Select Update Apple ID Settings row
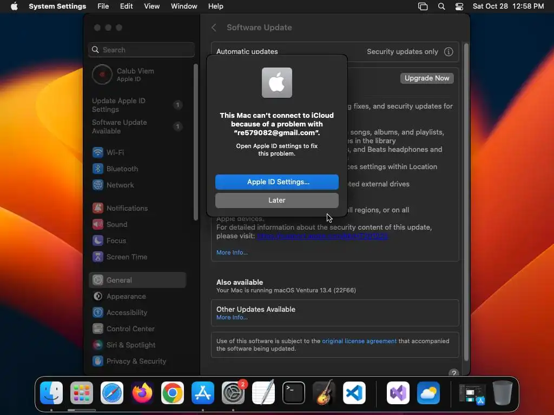The height and width of the screenshot is (415, 554). click(x=137, y=105)
